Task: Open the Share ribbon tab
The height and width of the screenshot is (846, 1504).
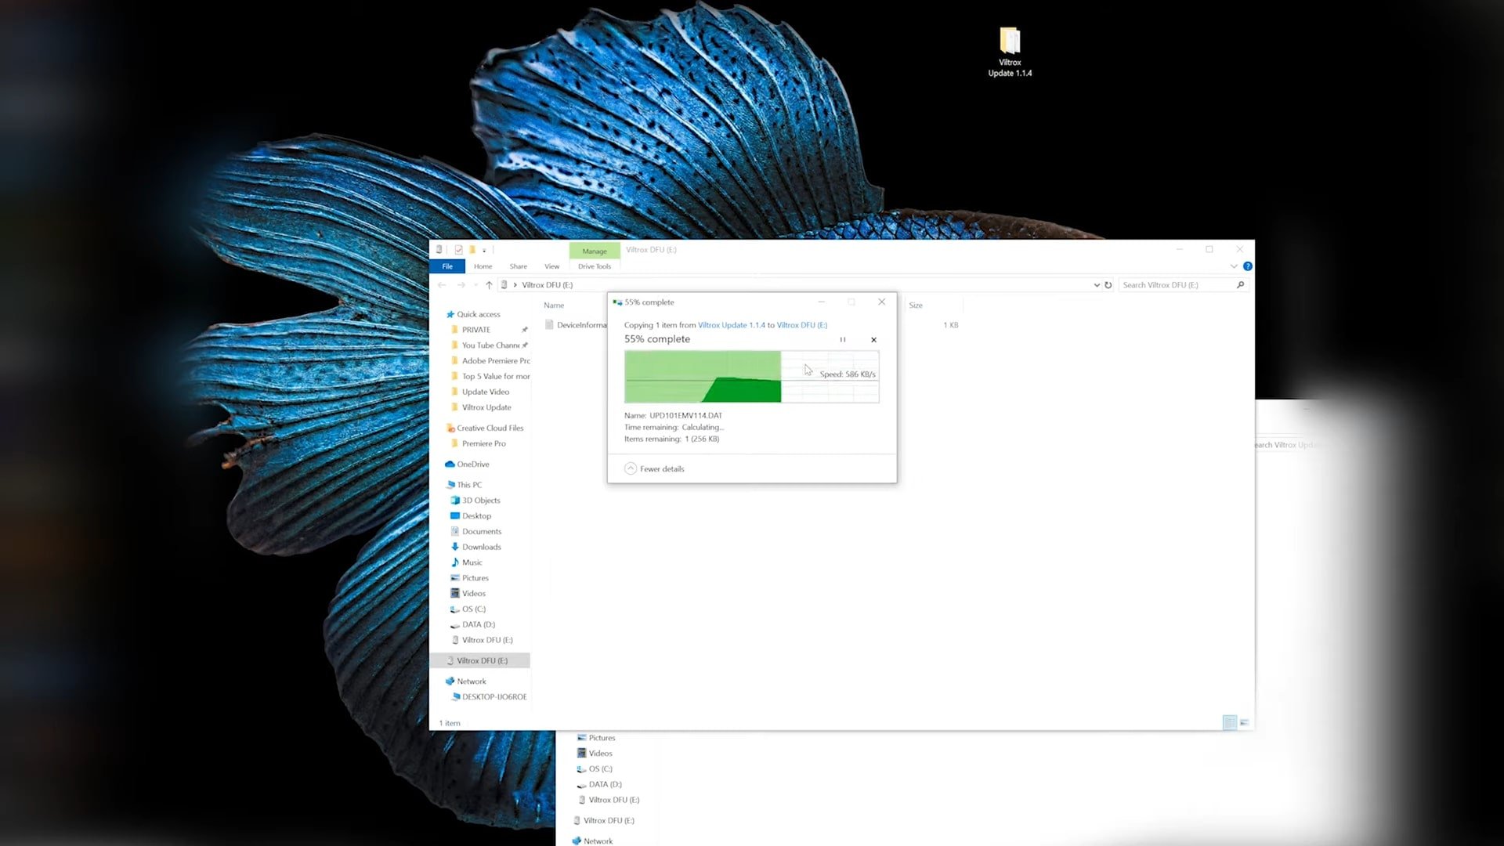Action: (518, 266)
